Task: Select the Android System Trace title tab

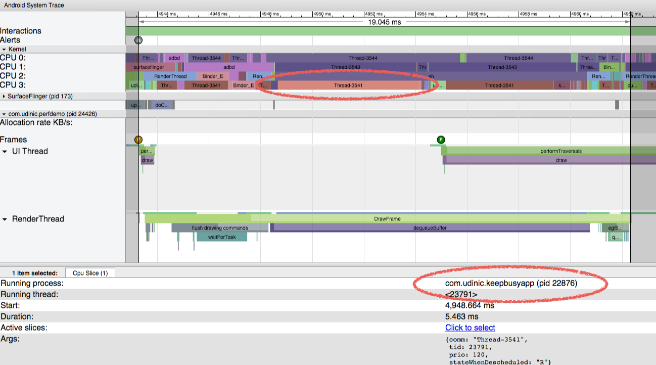Action: pyautogui.click(x=34, y=5)
